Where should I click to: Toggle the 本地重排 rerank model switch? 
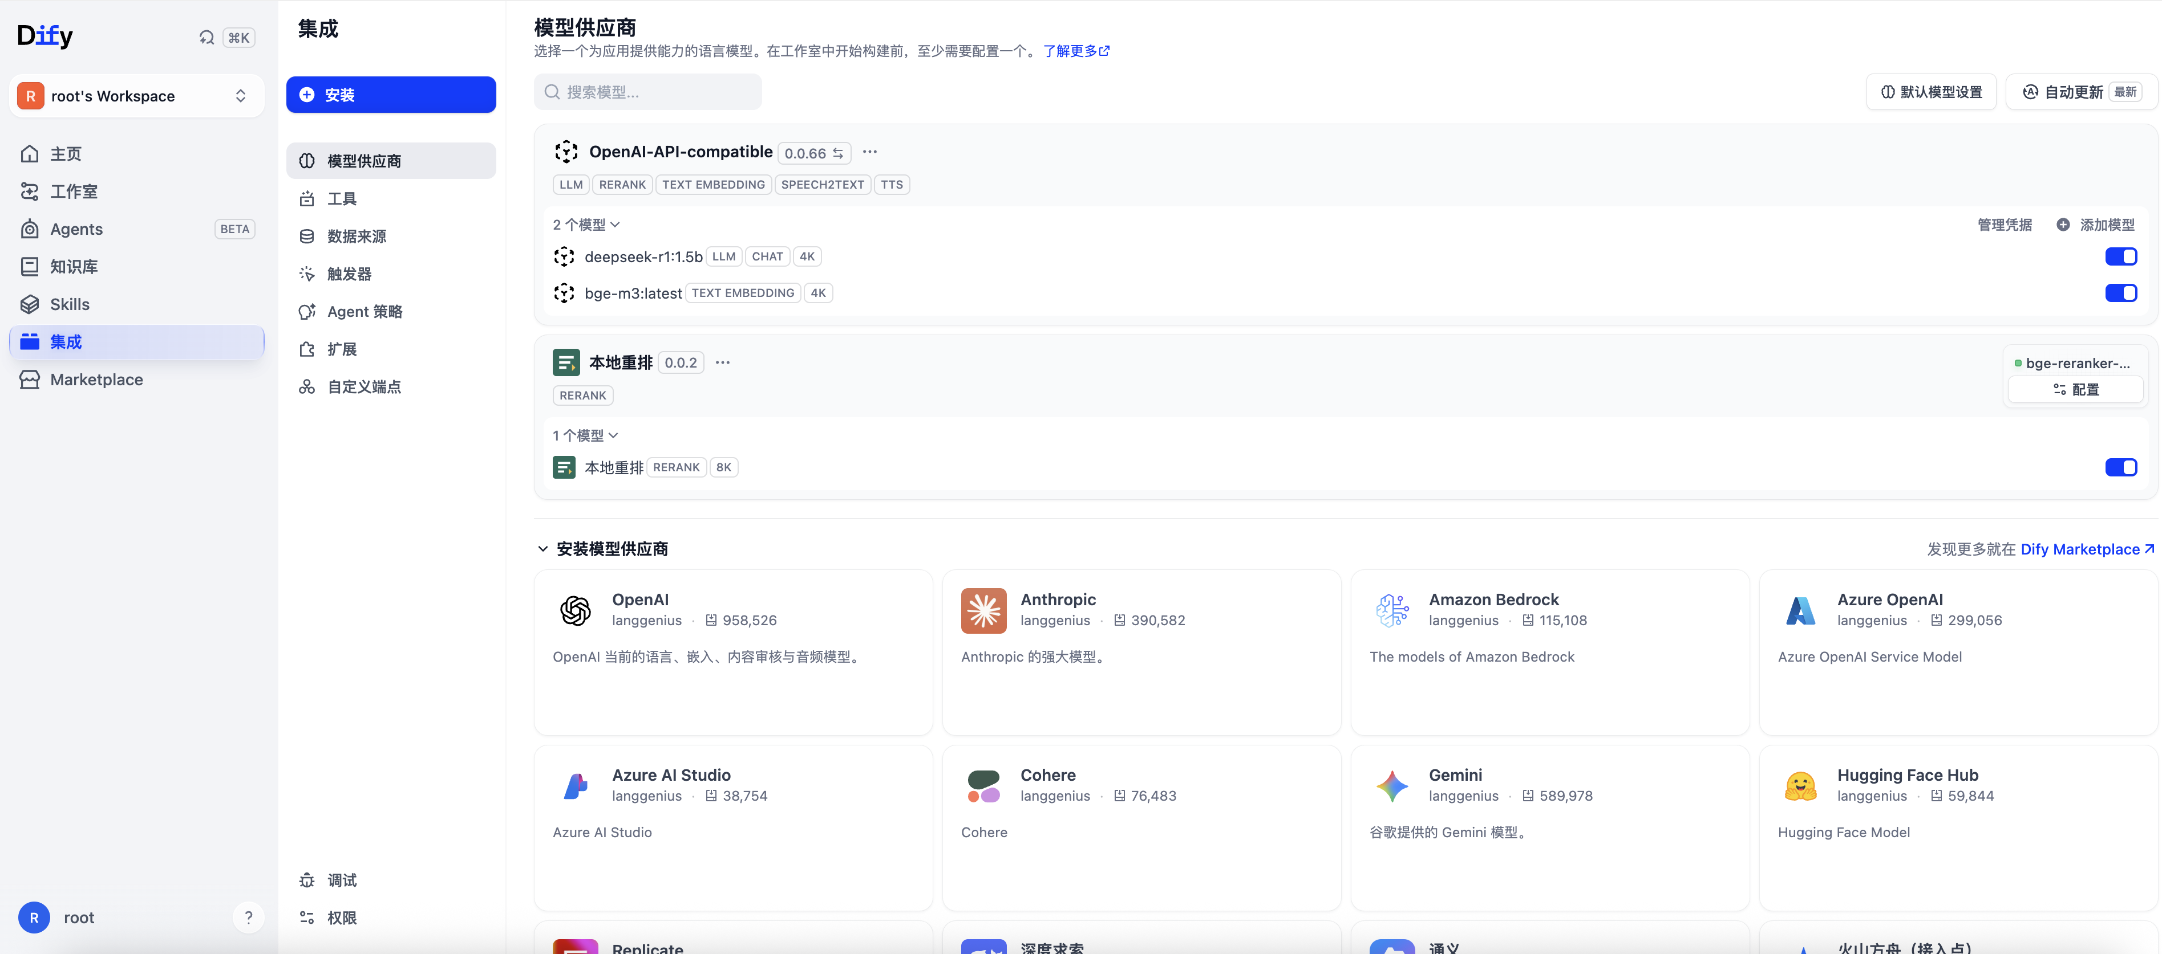2121,467
